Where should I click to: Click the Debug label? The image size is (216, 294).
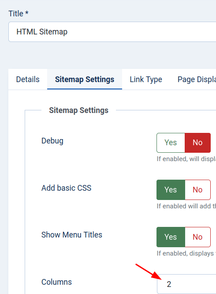click(52, 141)
